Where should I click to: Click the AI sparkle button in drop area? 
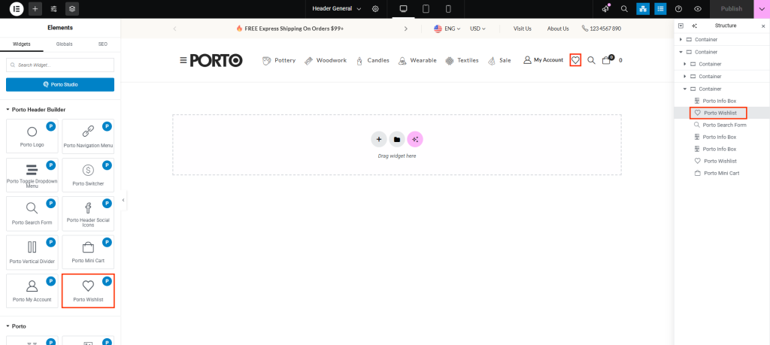[x=415, y=139]
